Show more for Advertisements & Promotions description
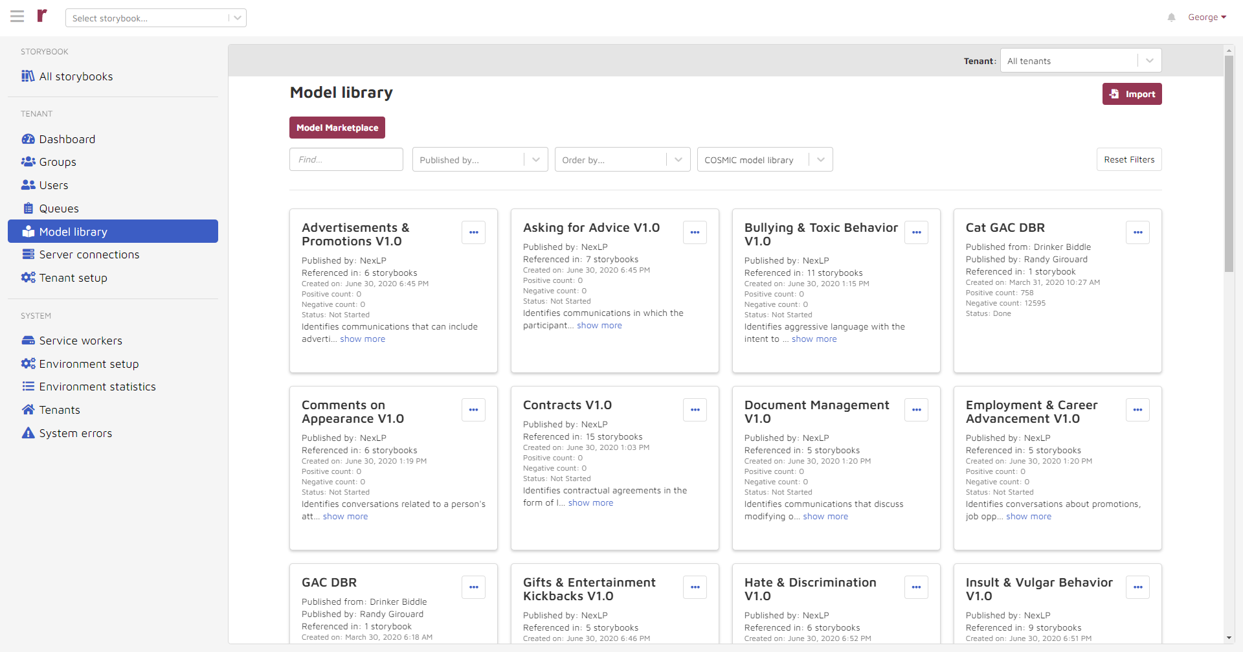The image size is (1243, 652). (x=363, y=339)
